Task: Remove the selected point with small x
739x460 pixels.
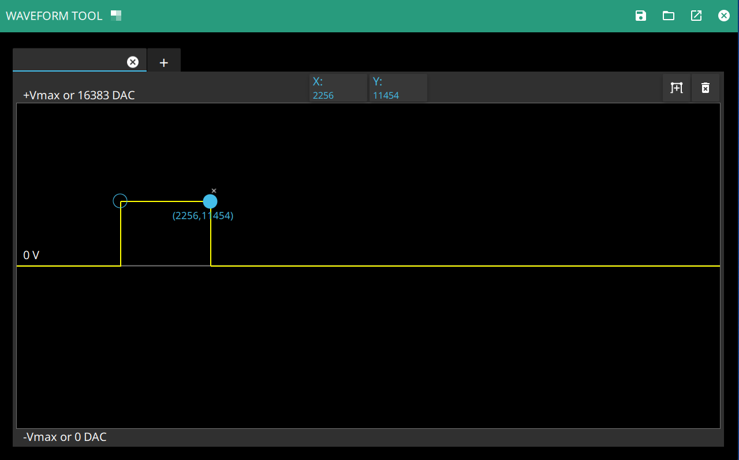Action: click(214, 190)
